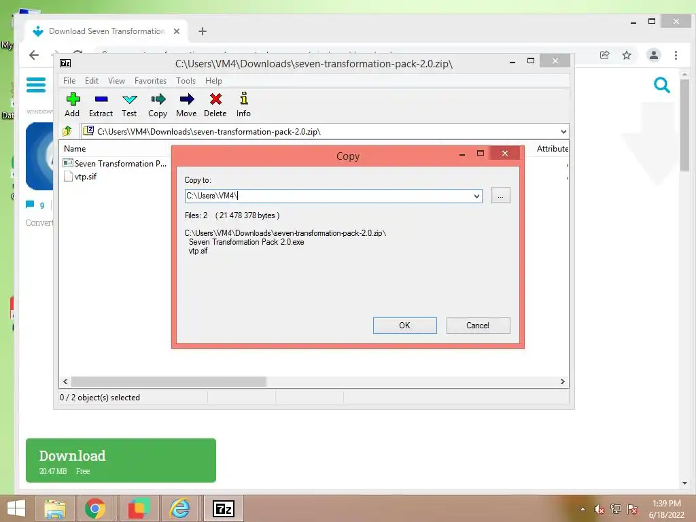Open File Explorer from taskbar
696x522 pixels.
[54, 508]
